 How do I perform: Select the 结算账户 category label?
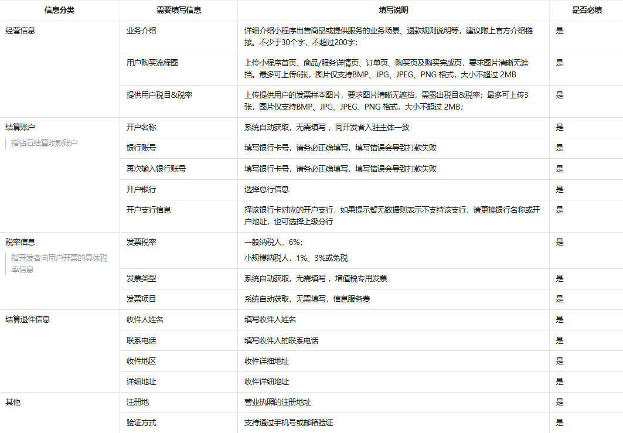(x=21, y=127)
